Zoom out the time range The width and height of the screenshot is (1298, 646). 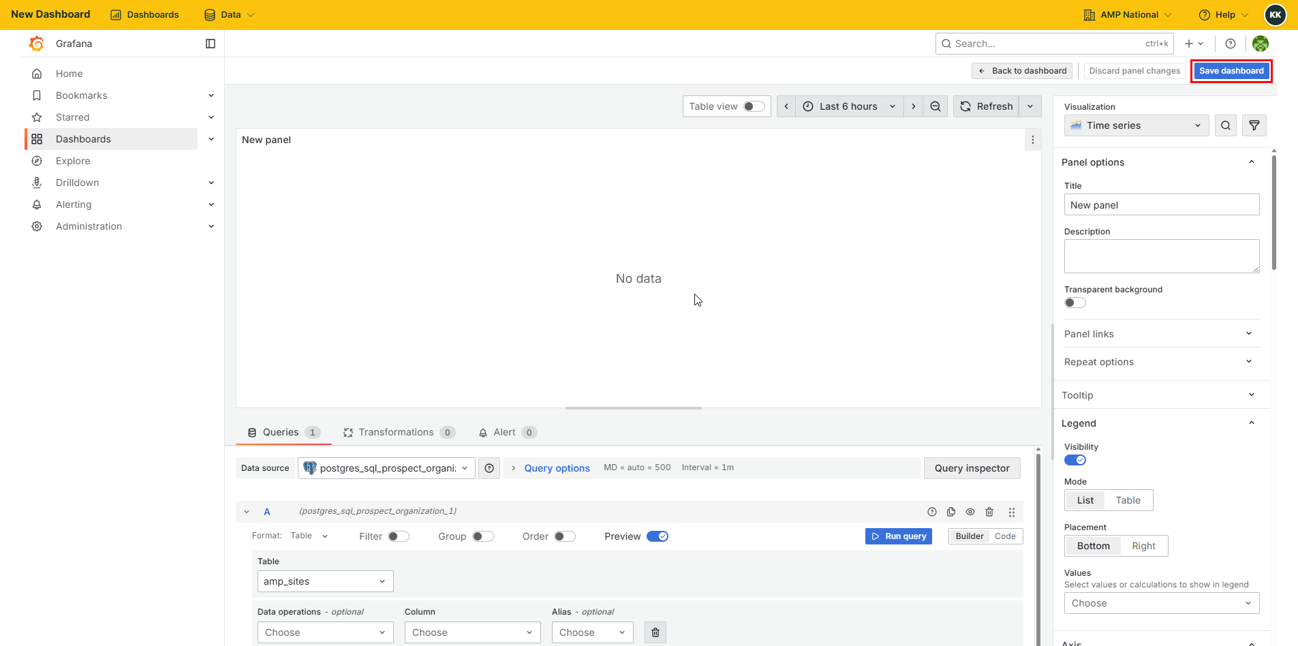(936, 106)
